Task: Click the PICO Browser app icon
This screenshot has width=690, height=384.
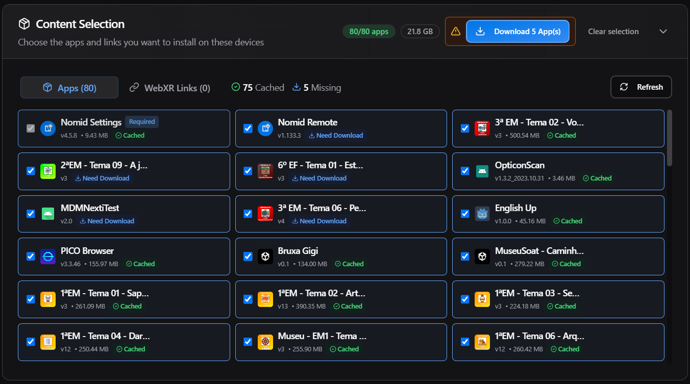Action: [x=48, y=257]
